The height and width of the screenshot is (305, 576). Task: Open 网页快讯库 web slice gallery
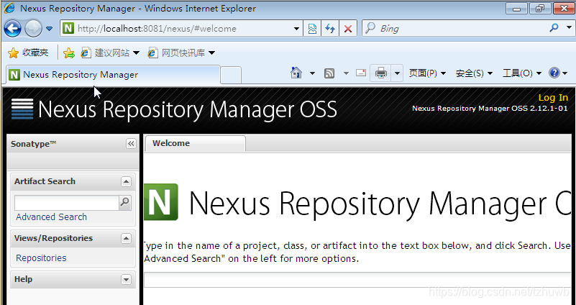181,53
